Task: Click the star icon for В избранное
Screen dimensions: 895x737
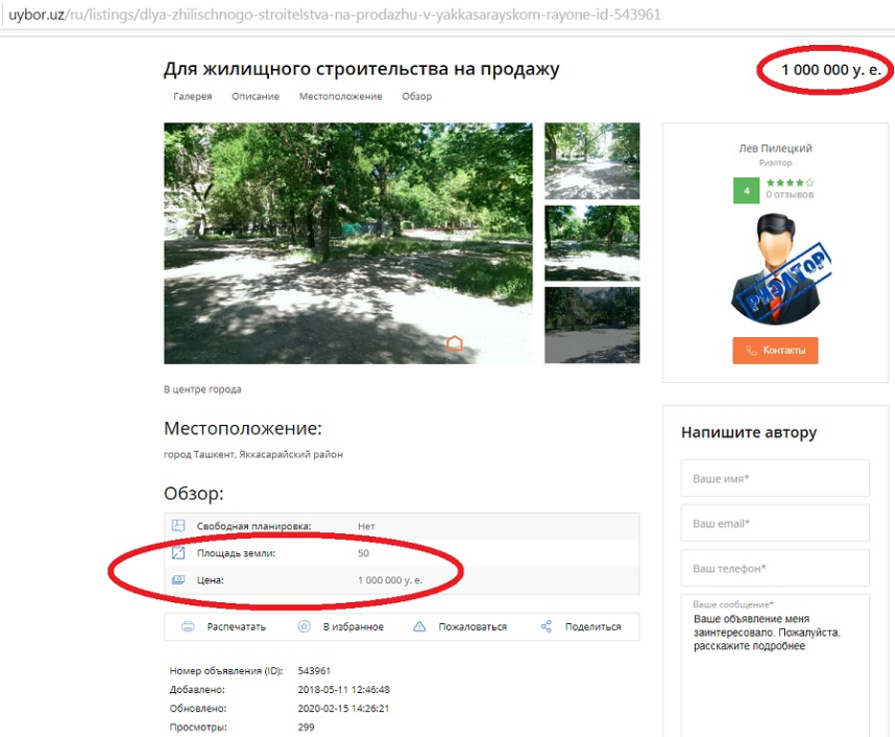Action: [304, 627]
